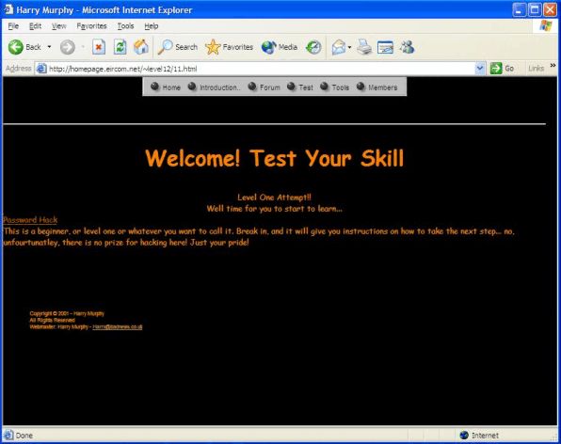
Task: Click the Back arrow icon
Action: (15, 47)
